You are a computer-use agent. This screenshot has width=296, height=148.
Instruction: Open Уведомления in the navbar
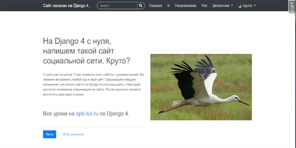click(185, 6)
